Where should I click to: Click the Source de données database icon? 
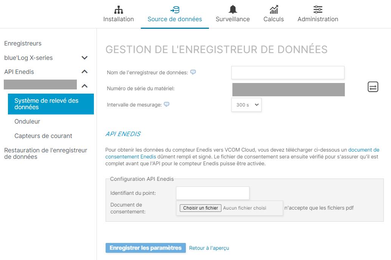tap(174, 9)
